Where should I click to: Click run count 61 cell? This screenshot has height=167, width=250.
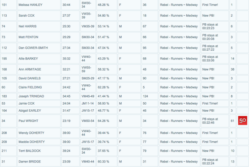pos(232,121)
